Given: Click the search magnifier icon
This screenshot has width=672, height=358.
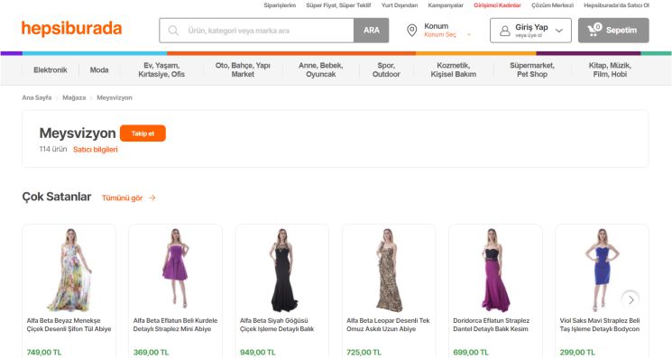Looking at the screenshot, I should click(x=173, y=31).
